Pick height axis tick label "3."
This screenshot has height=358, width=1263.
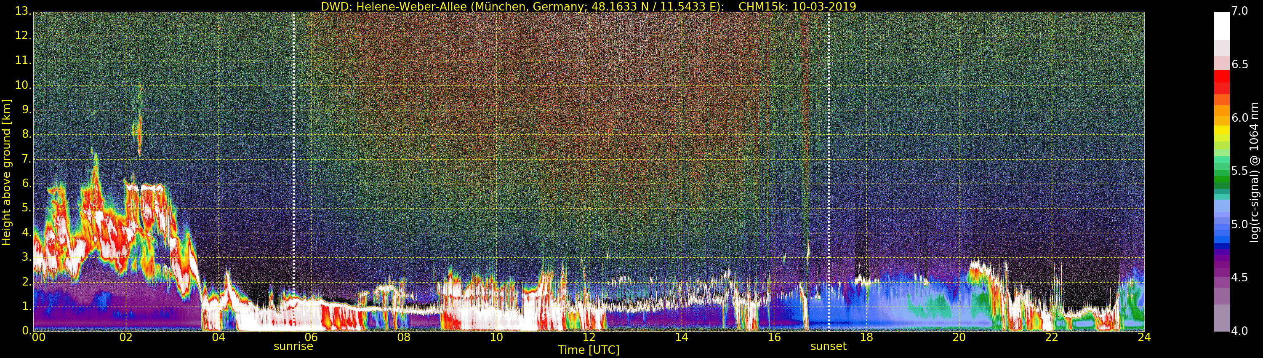pos(26,257)
